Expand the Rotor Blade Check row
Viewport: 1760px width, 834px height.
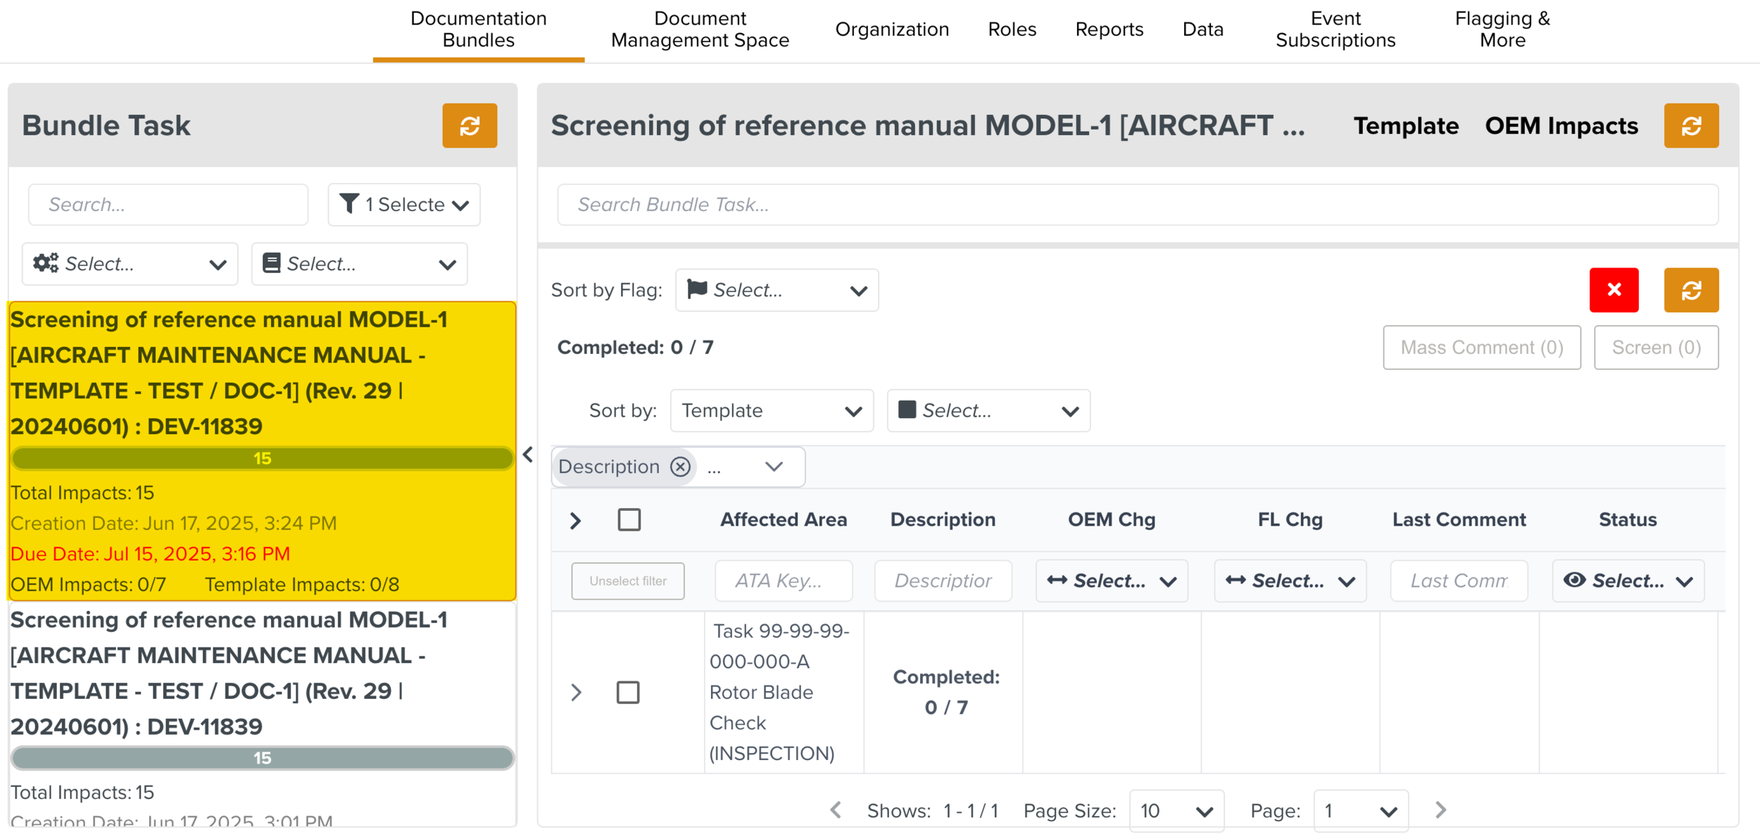[x=576, y=693]
